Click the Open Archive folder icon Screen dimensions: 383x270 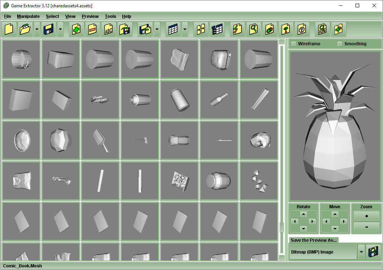point(25,29)
